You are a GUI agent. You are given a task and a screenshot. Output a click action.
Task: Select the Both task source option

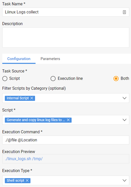click(116, 79)
